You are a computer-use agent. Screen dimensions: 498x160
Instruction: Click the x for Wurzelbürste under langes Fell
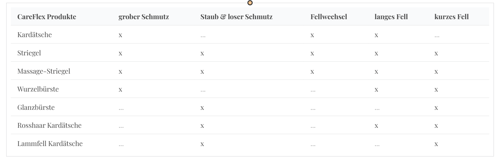tap(376, 90)
